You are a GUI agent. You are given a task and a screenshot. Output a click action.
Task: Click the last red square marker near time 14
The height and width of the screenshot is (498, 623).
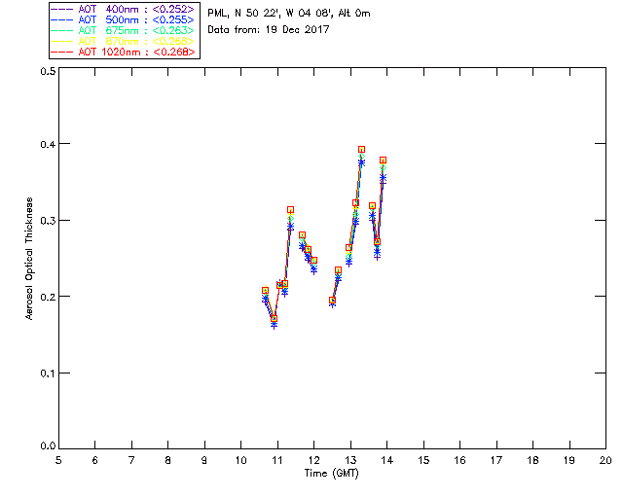(383, 160)
